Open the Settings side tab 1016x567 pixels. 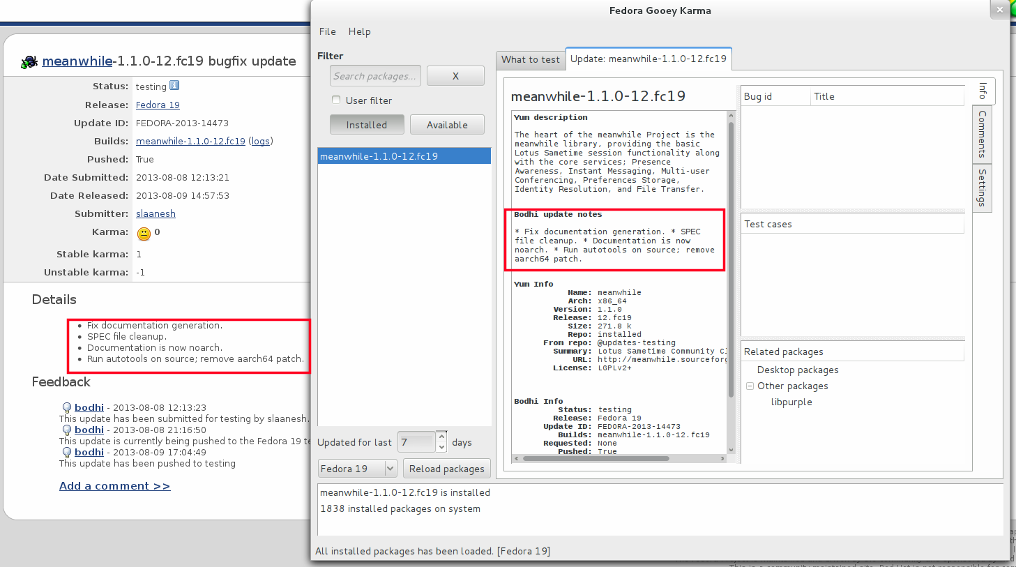(982, 188)
